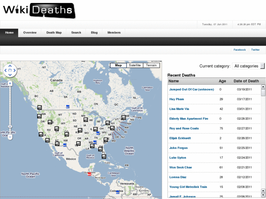Click the death marker in southern Florida
The width and height of the screenshot is (266, 199).
click(104, 157)
